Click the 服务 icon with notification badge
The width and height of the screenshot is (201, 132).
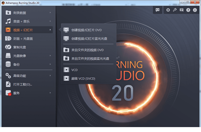click(x=8, y=93)
